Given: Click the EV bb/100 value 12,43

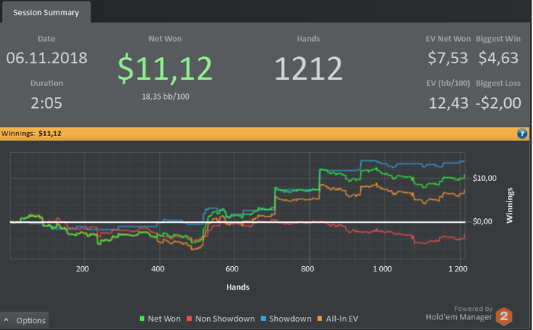Looking at the screenshot, I should point(448,103).
